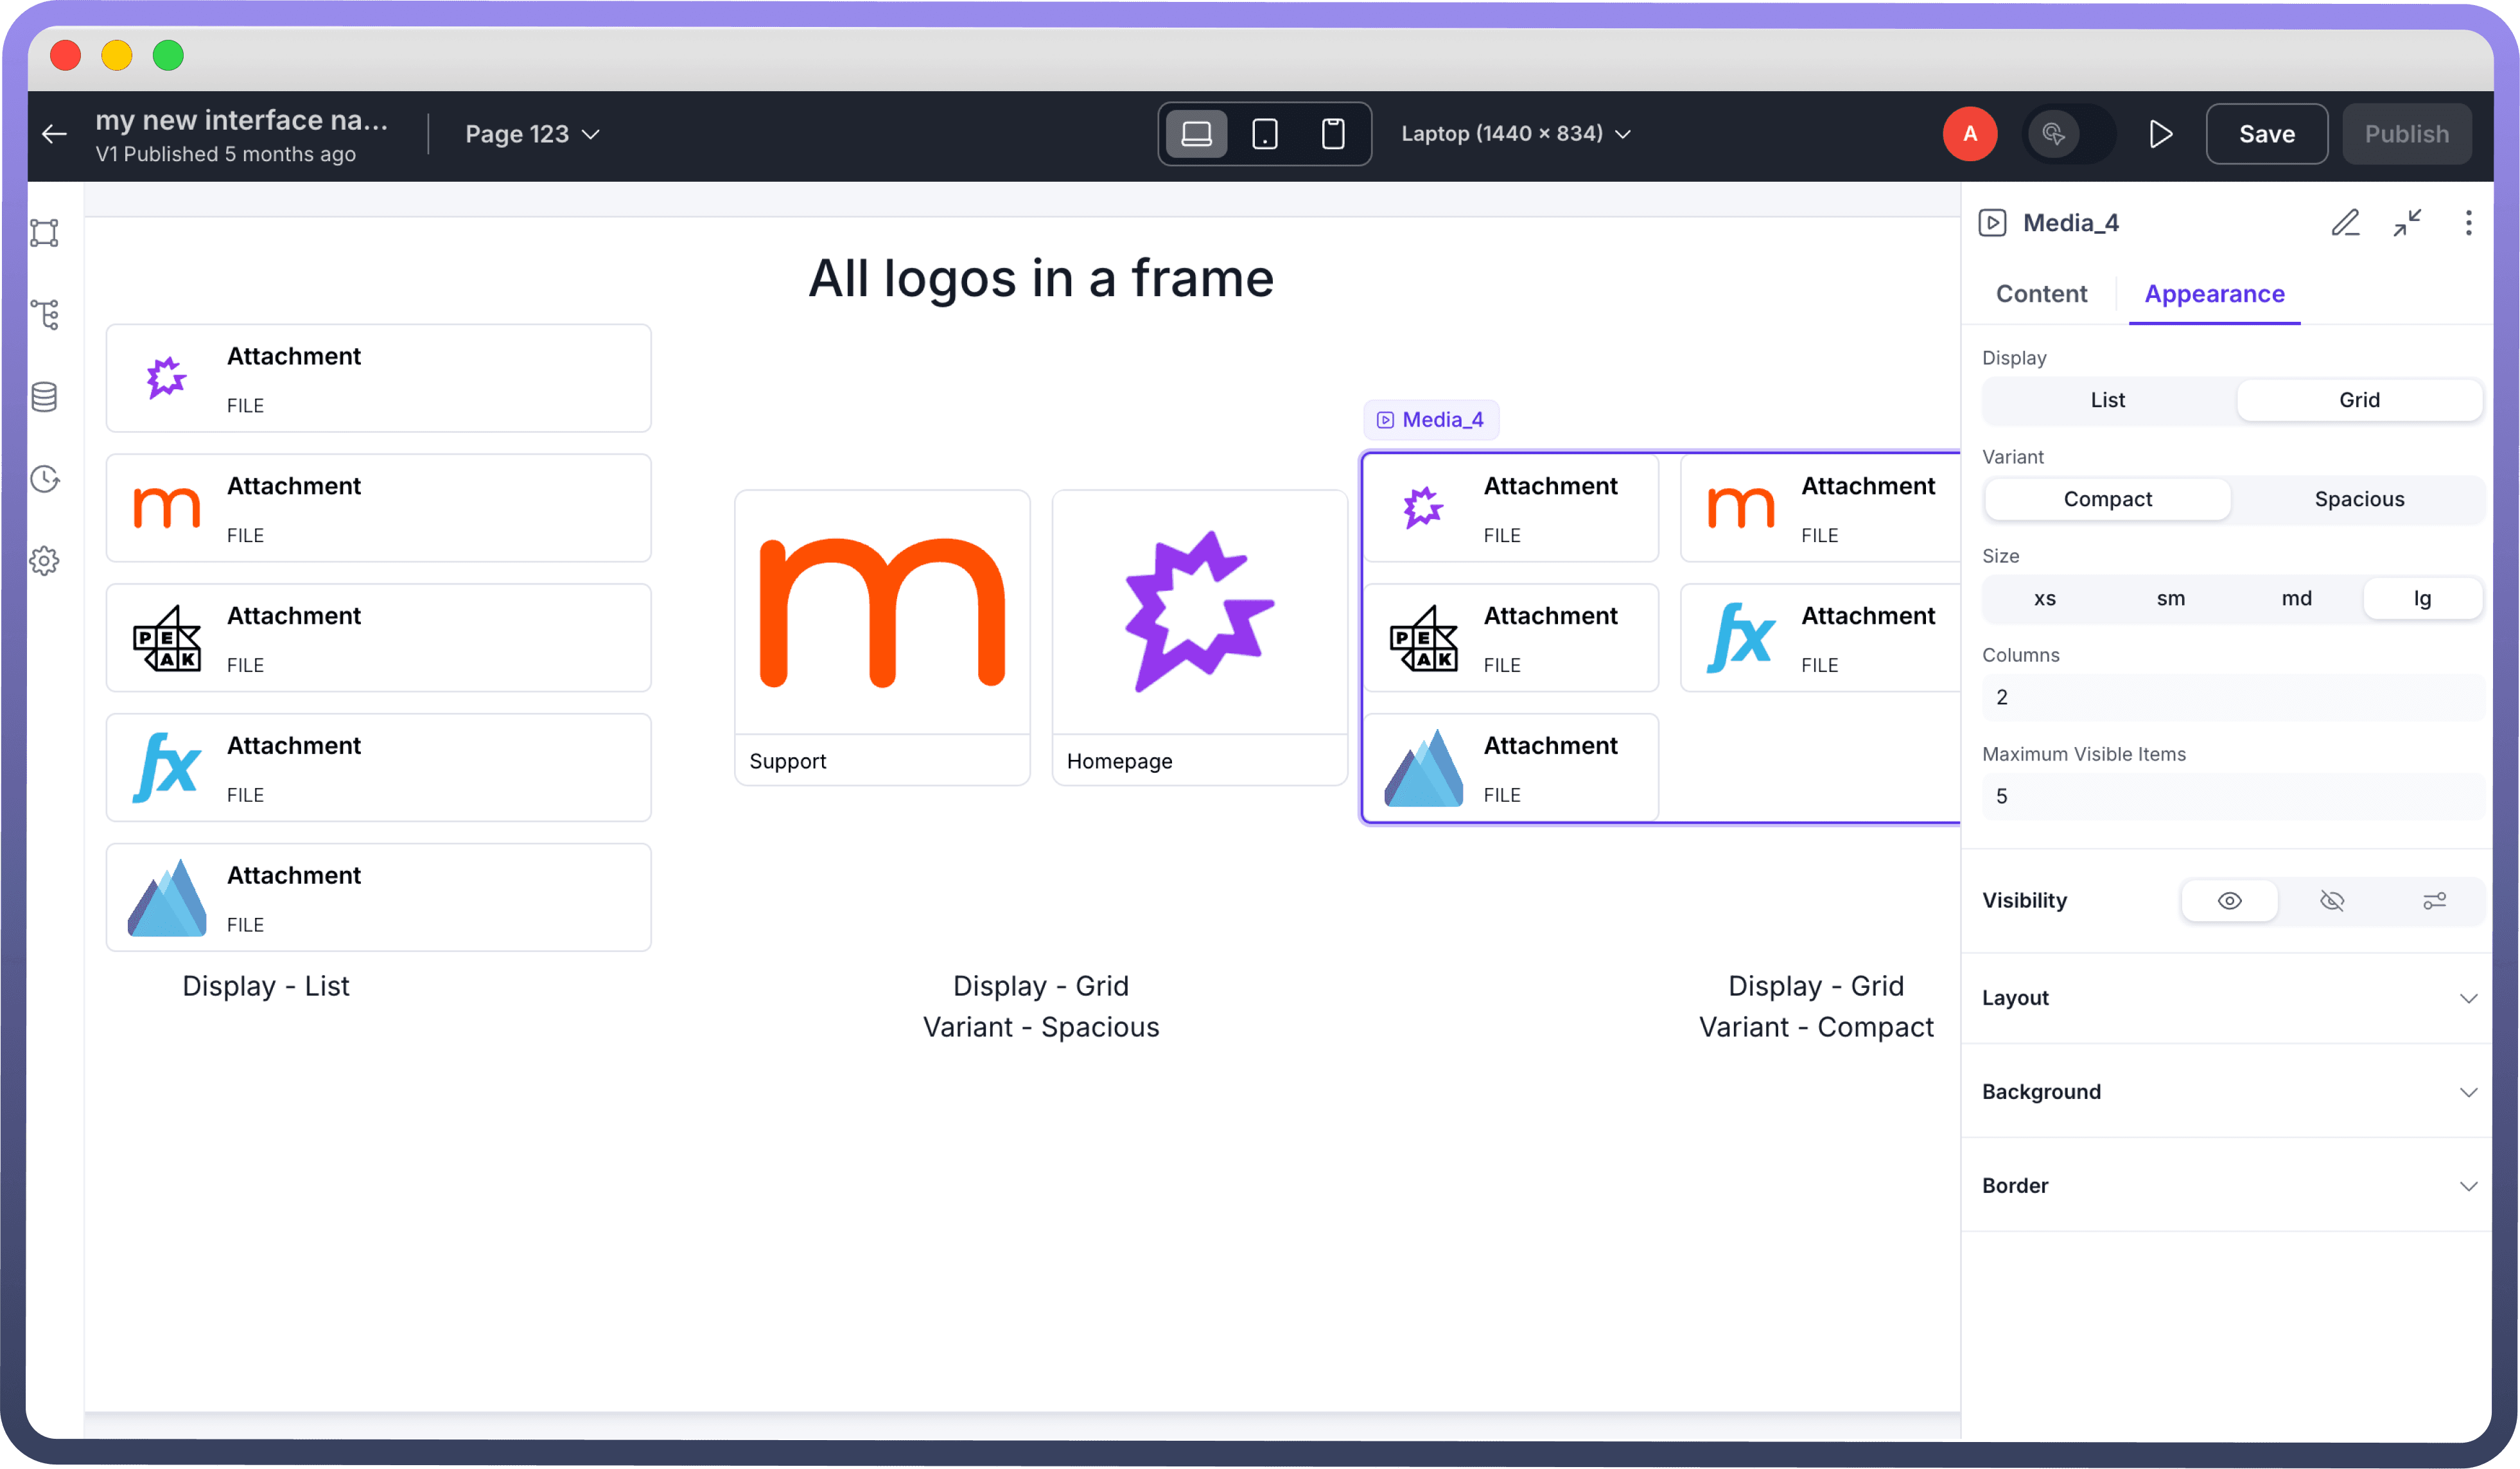Click the Publish button

2406,134
